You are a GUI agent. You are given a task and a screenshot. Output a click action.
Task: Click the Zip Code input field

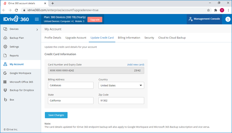[x=121, y=100]
